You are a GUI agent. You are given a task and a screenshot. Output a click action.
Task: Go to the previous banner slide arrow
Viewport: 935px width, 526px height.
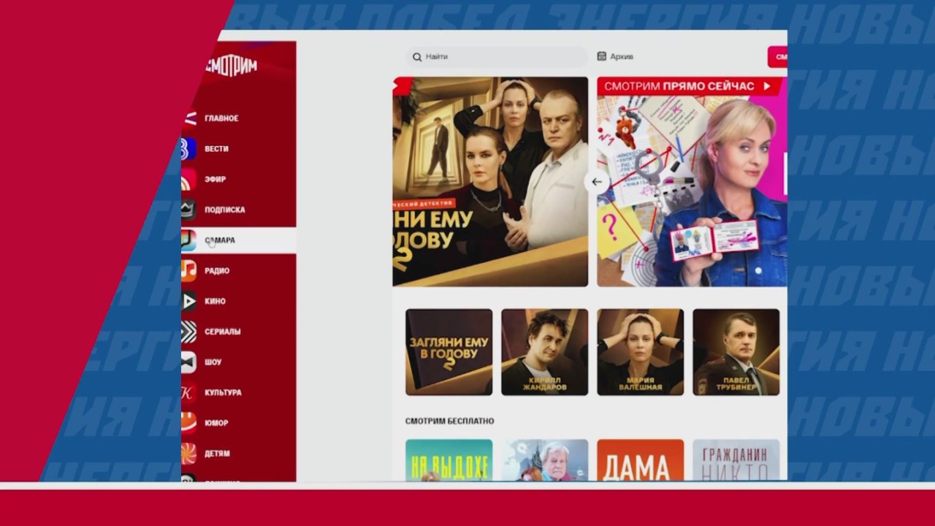[x=597, y=182]
